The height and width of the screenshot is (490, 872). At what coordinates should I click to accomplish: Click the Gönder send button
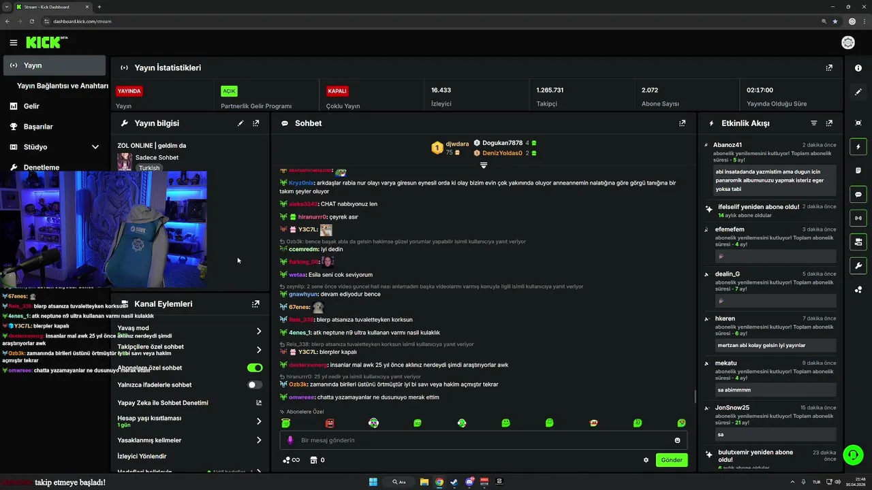(671, 460)
